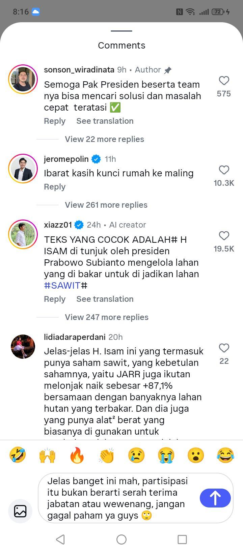The image size is (243, 553).
Task: See translation of xiazz01's comment
Action: (x=105, y=299)
